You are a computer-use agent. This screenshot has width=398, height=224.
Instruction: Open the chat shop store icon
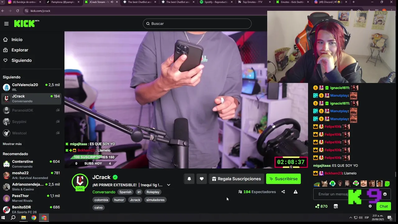click(x=336, y=206)
